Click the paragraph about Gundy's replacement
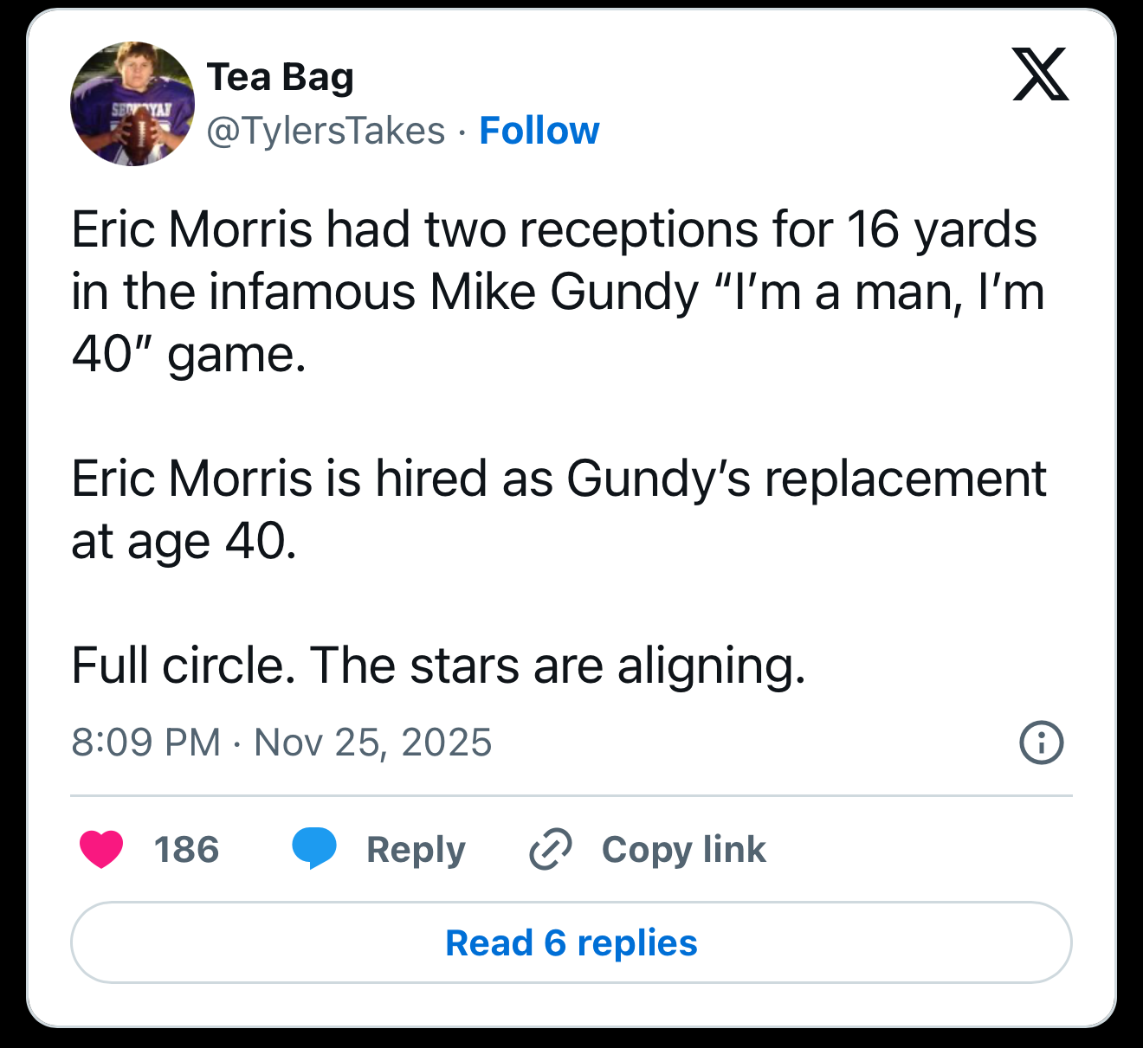This screenshot has height=1048, width=1143. click(x=559, y=509)
